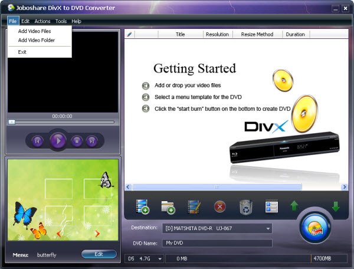
Task: Minimize the converter window
Action: [335, 9]
